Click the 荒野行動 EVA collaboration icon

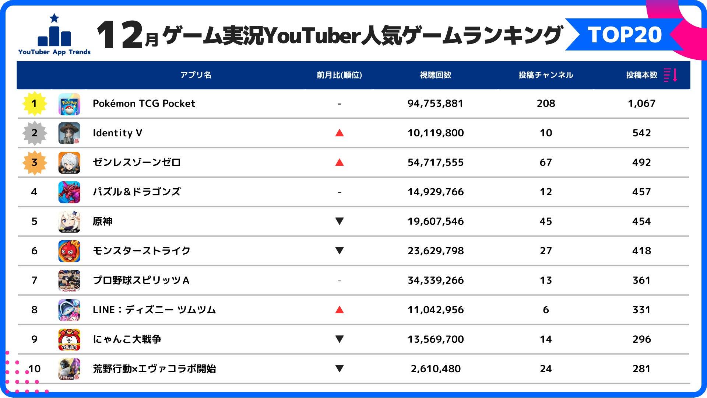click(x=69, y=369)
